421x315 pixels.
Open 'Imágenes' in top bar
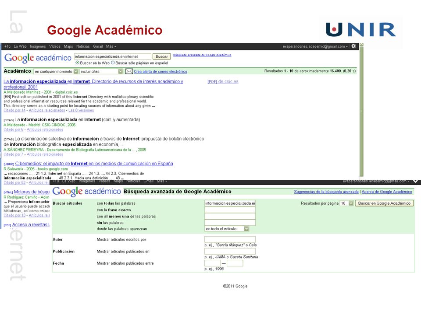pyautogui.click(x=38, y=46)
